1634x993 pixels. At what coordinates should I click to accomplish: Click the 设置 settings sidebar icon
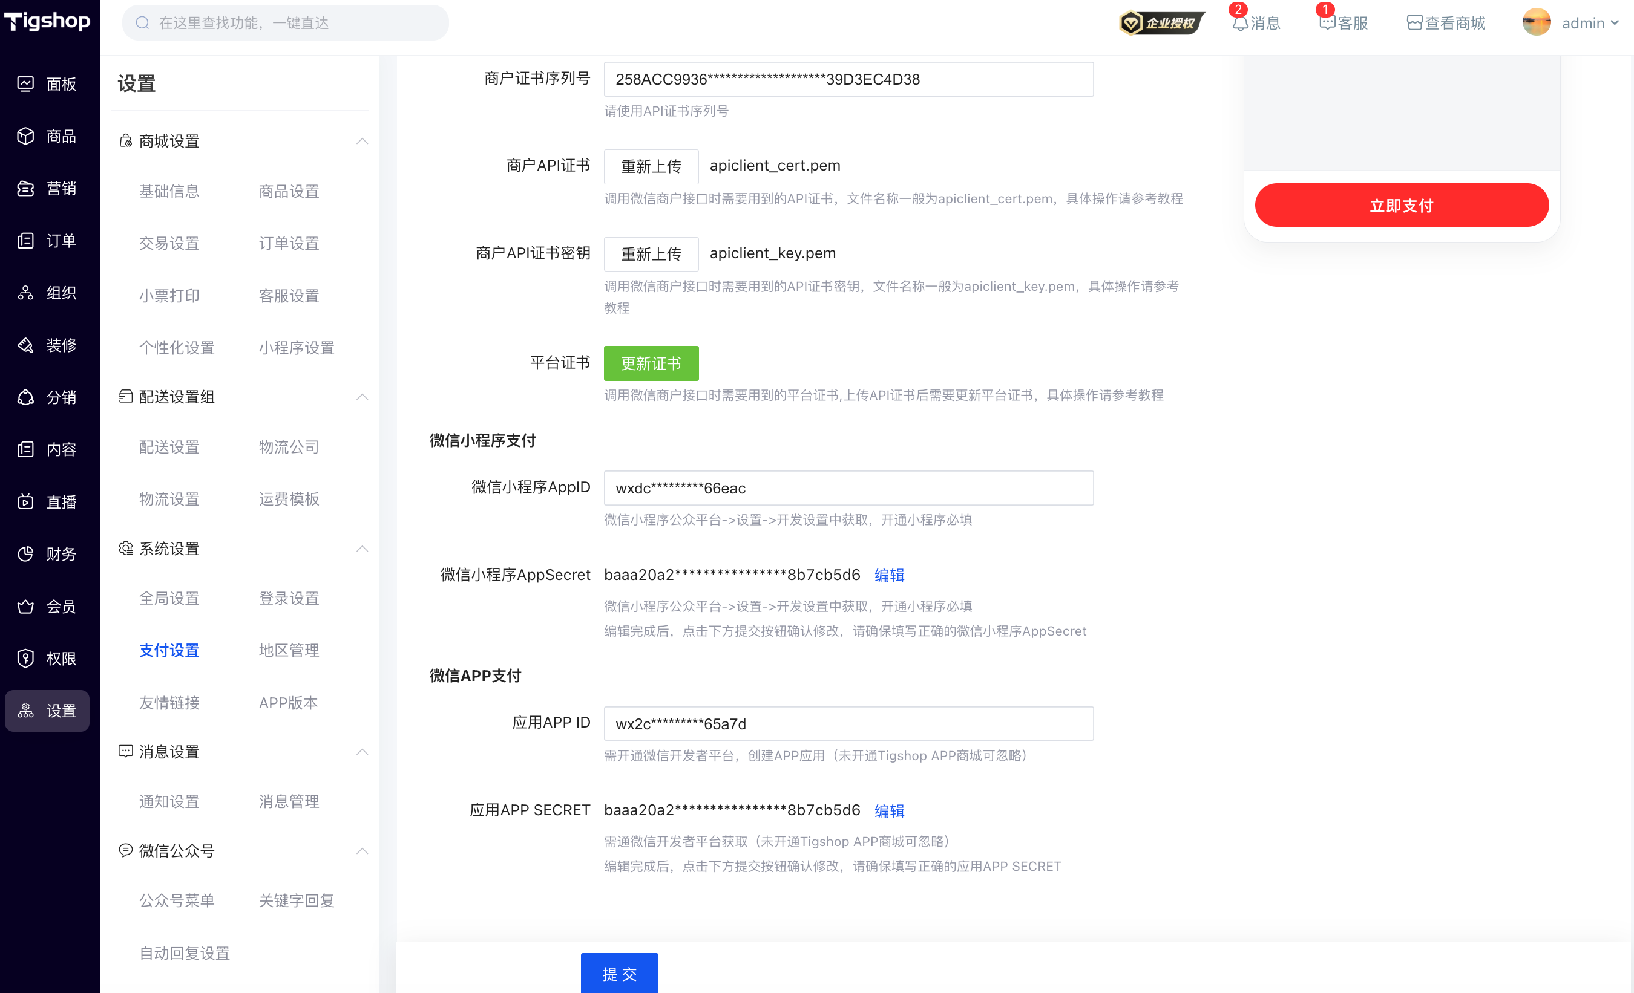(x=25, y=711)
